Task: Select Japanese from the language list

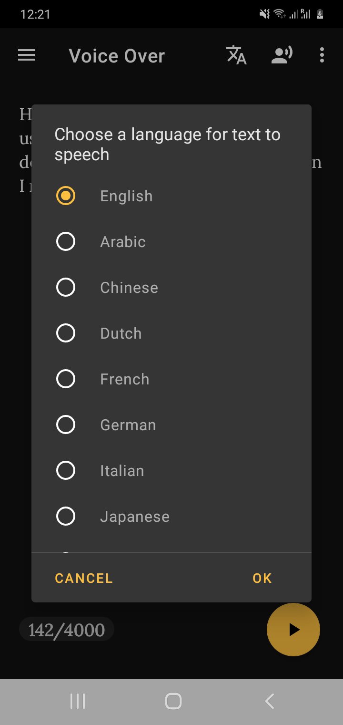Action: 66,517
